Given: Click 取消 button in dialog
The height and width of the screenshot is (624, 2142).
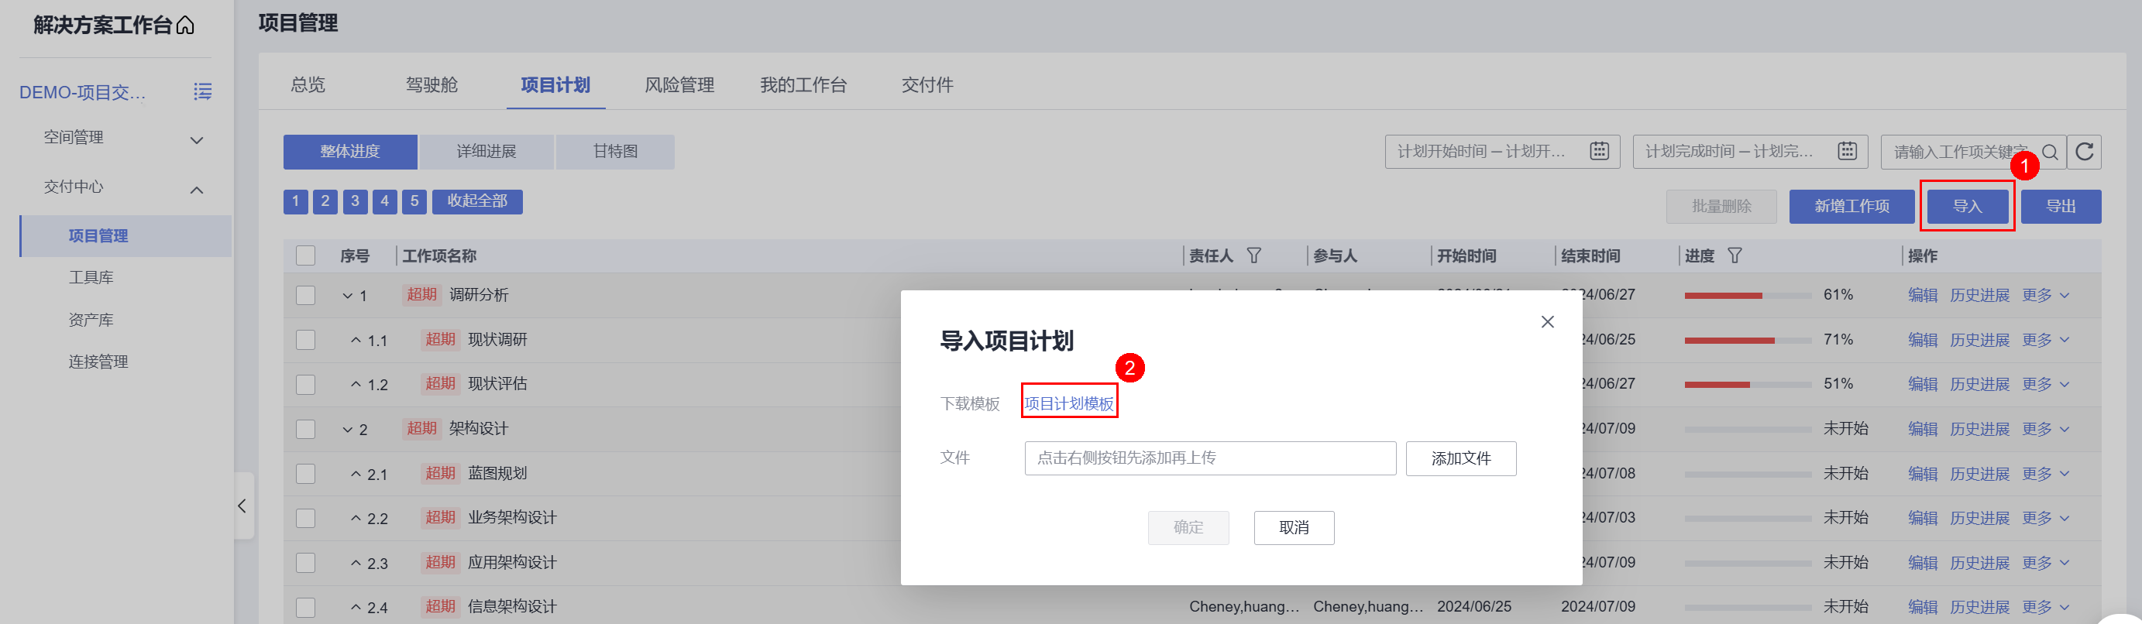Looking at the screenshot, I should pyautogui.click(x=1293, y=528).
